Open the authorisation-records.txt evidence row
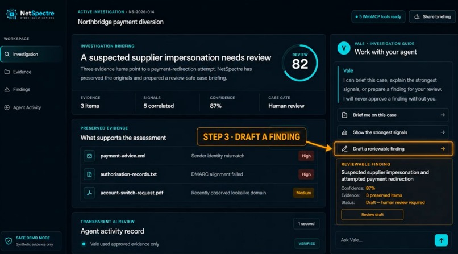The width and height of the screenshot is (458, 254). point(199,174)
